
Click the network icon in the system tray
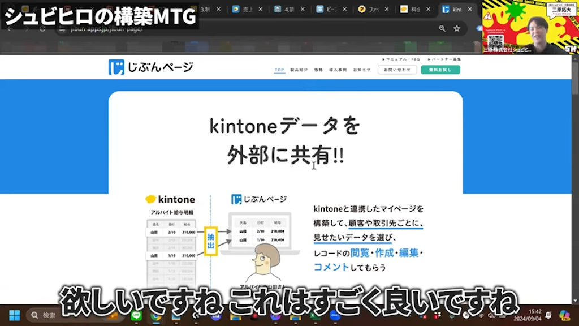coord(482,316)
